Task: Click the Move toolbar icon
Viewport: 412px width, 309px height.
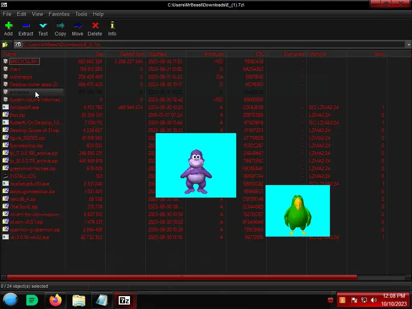Action: [78, 25]
